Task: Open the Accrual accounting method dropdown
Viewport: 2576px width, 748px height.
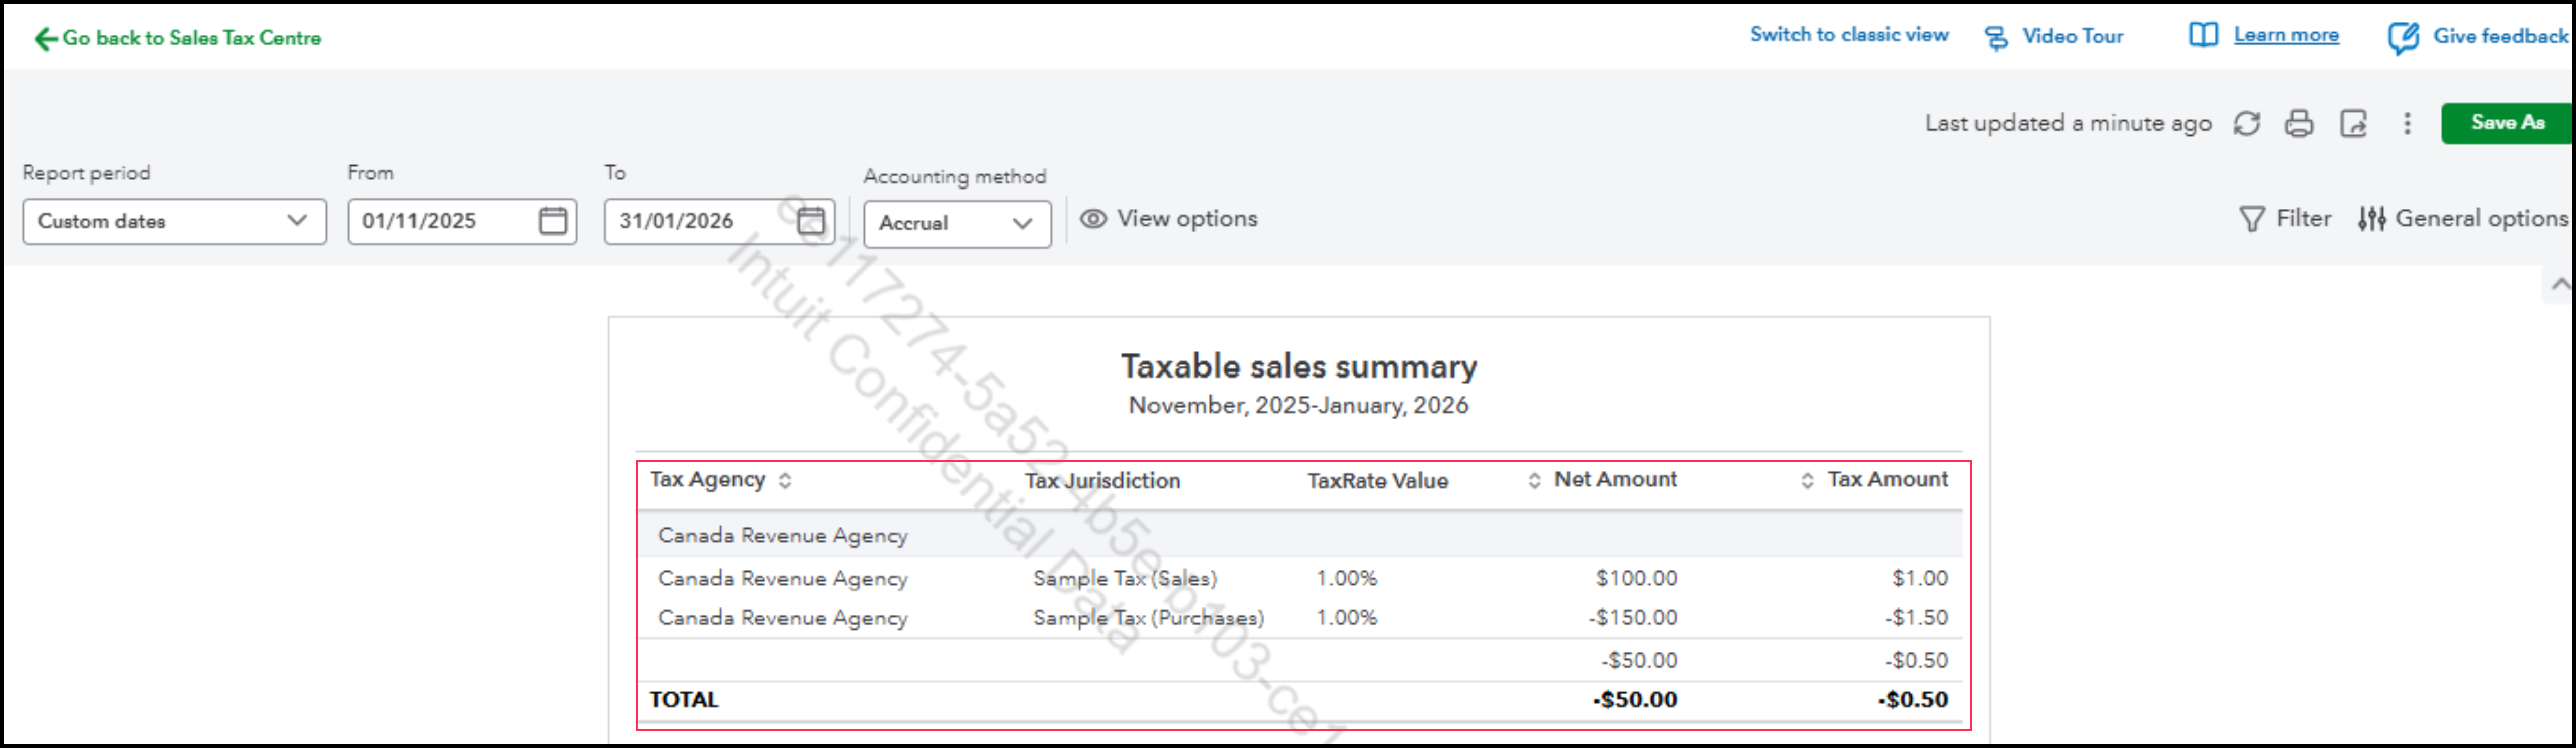Action: (956, 223)
